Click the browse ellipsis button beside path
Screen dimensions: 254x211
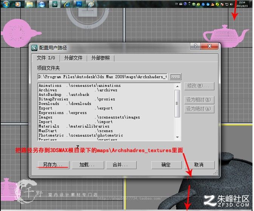(175, 77)
